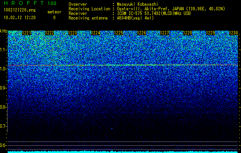Click the 1230 time marker
This screenshot has width=241, height=153.
pos(233,33)
